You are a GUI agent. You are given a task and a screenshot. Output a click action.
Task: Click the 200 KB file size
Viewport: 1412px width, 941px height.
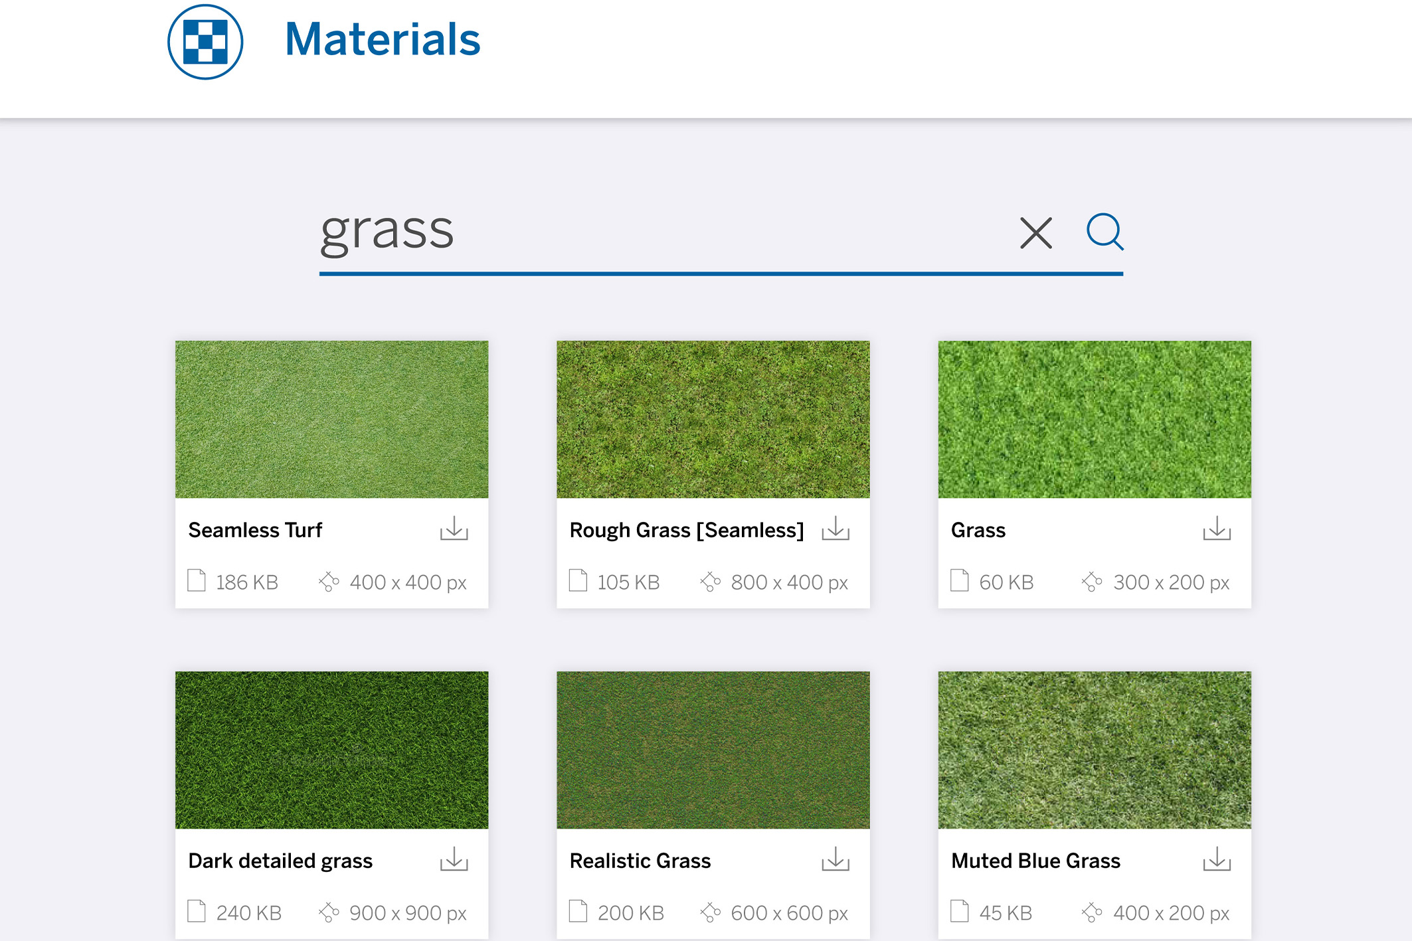630,913
